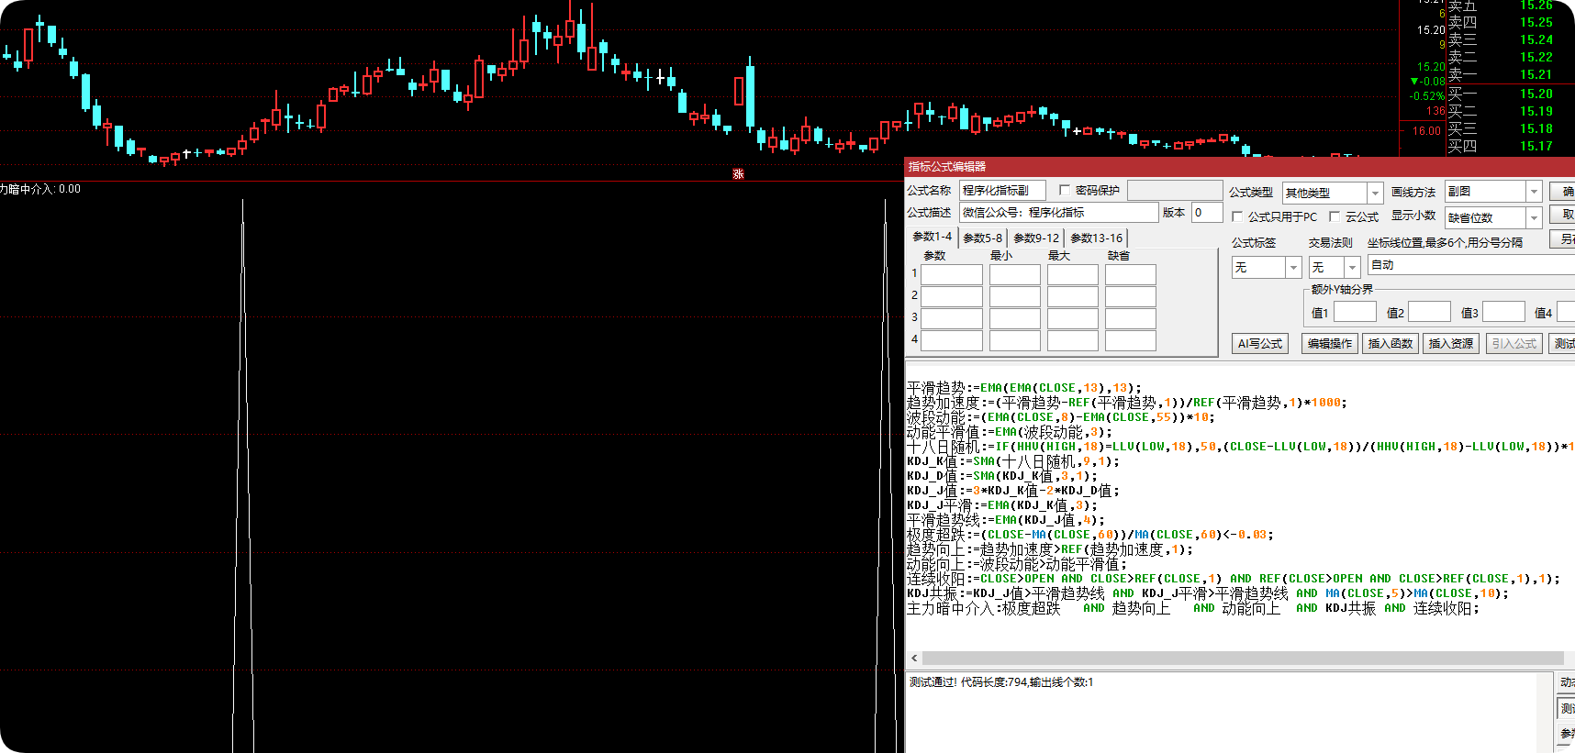Click the AI写公式 button
The width and height of the screenshot is (1575, 753).
(1259, 344)
